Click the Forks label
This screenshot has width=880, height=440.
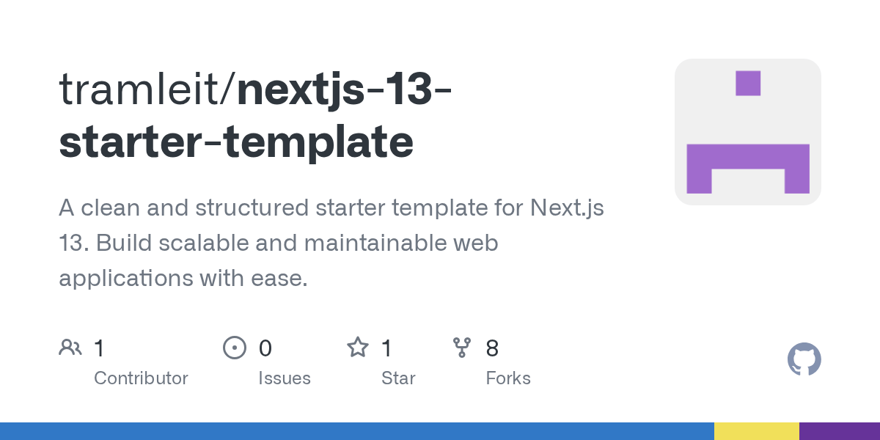point(508,378)
